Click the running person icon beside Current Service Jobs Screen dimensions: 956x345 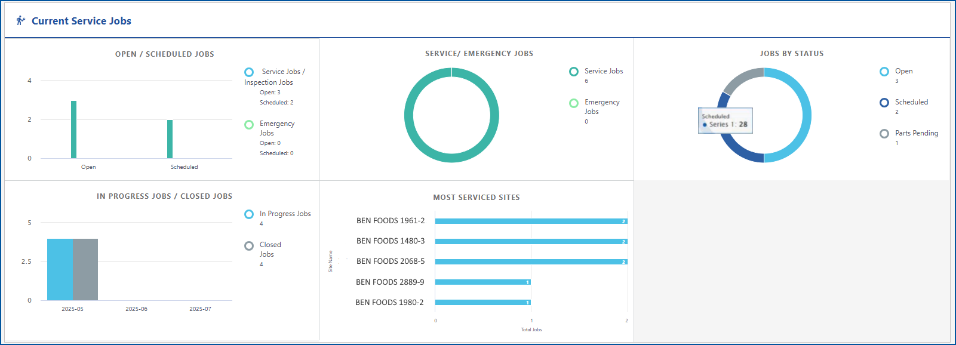tap(20, 21)
